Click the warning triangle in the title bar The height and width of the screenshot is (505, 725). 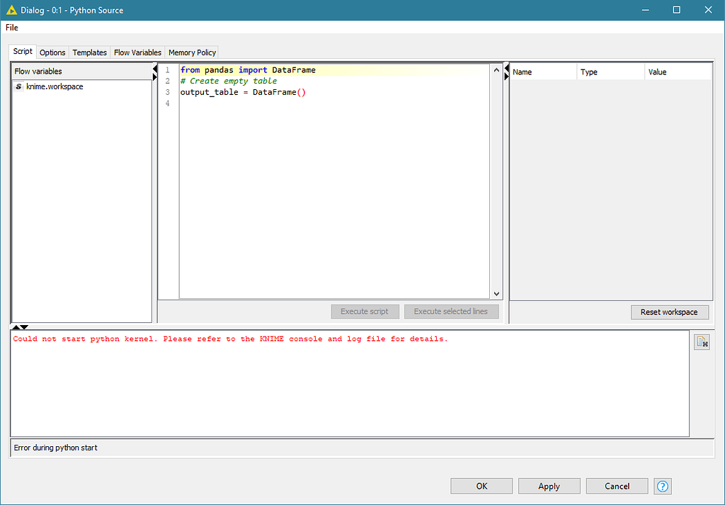pos(10,10)
